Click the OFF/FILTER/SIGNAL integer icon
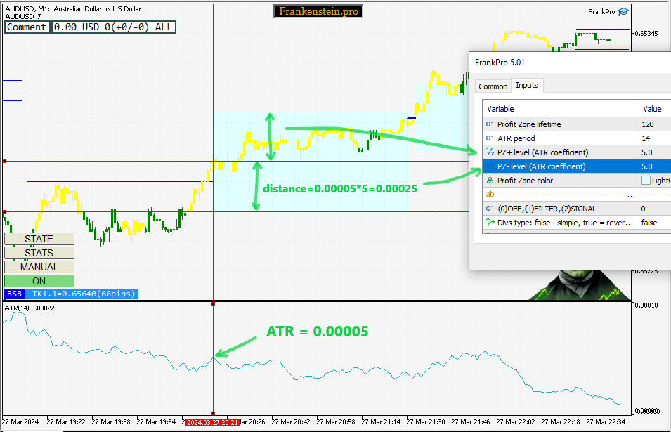This screenshot has width=671, height=432. [x=490, y=209]
